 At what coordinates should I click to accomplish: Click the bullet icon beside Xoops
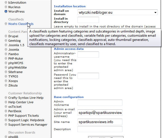coord(6,81)
